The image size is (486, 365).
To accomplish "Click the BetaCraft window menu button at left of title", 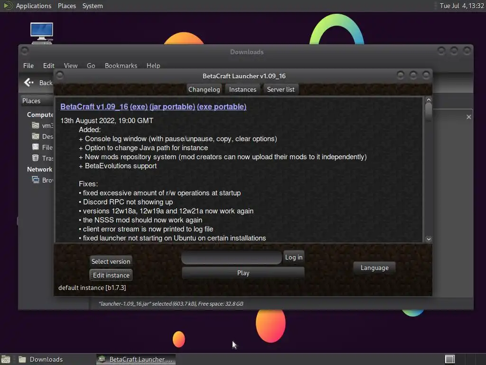I will (x=60, y=76).
